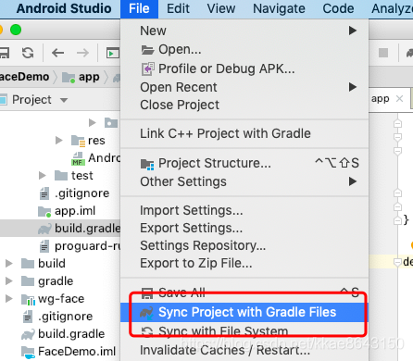Collapse the code fold marker beside the closing brace
Image resolution: width=413 pixels, height=361 pixels.
[397, 220]
